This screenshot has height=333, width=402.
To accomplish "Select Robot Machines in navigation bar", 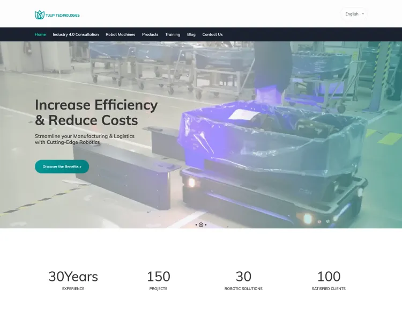I will point(120,34).
